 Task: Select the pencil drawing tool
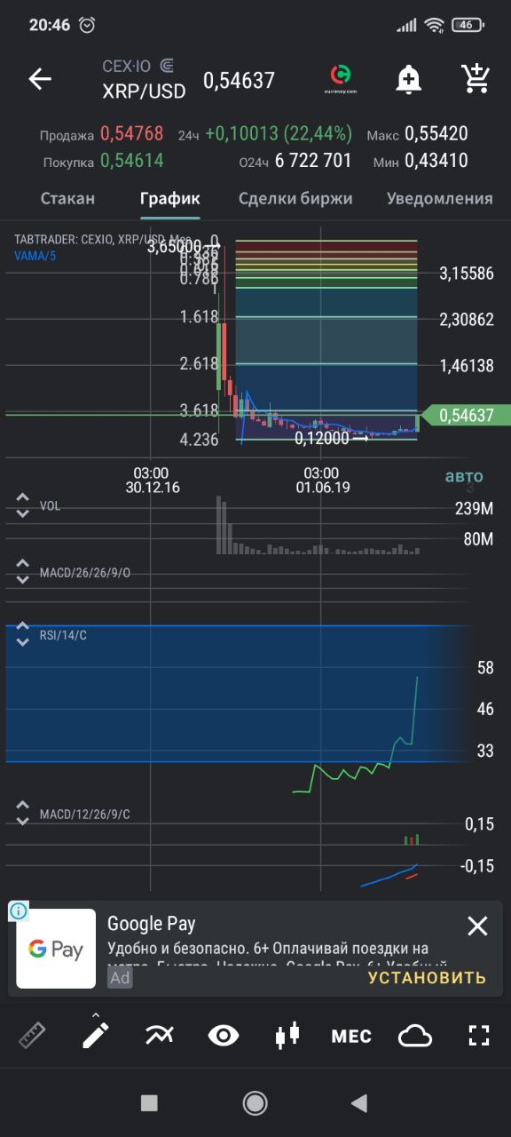click(x=96, y=1035)
